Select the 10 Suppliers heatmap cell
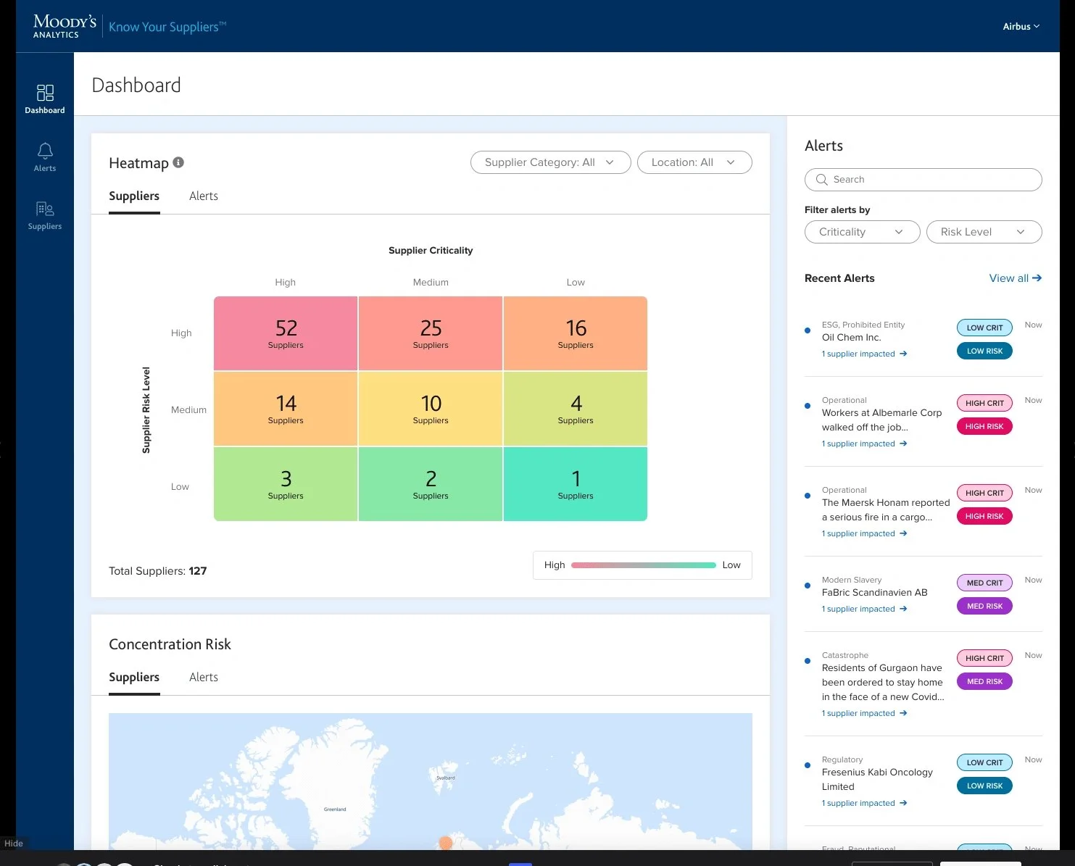Screen dimensions: 1075x866 click(x=431, y=409)
